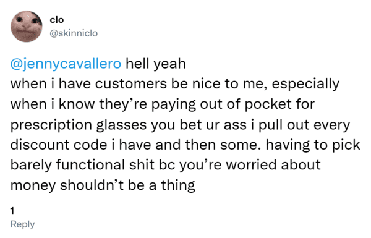This screenshot has height=238, width=371.
Task: Click the "1" count above Reply
Action: click(x=12, y=211)
